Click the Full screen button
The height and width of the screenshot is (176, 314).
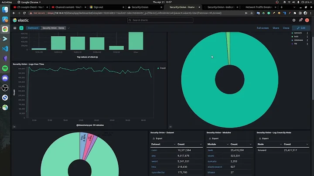pyautogui.click(x=263, y=28)
